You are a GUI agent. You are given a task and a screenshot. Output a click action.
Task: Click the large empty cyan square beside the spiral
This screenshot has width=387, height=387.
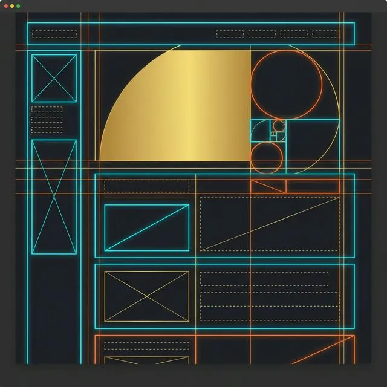click(312, 146)
